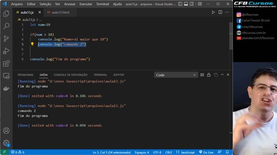Screen dimensions: 277x155
Task: Open the Explorer view in activity bar
Action: [x=6, y=13]
